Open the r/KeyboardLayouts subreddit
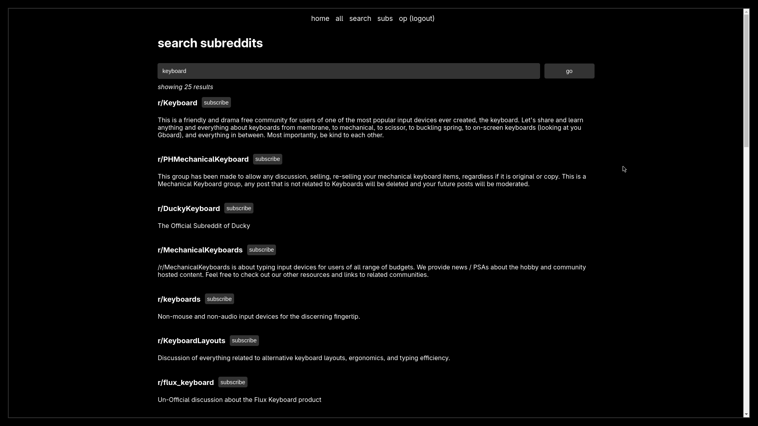Viewport: 758px width, 426px height. click(191, 340)
